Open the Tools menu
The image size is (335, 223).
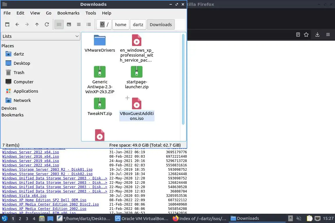(91, 13)
